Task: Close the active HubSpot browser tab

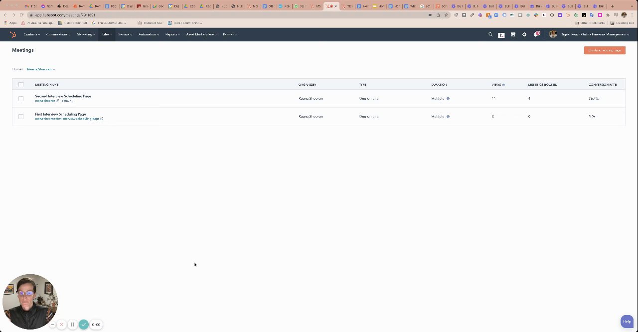Action: [335, 6]
